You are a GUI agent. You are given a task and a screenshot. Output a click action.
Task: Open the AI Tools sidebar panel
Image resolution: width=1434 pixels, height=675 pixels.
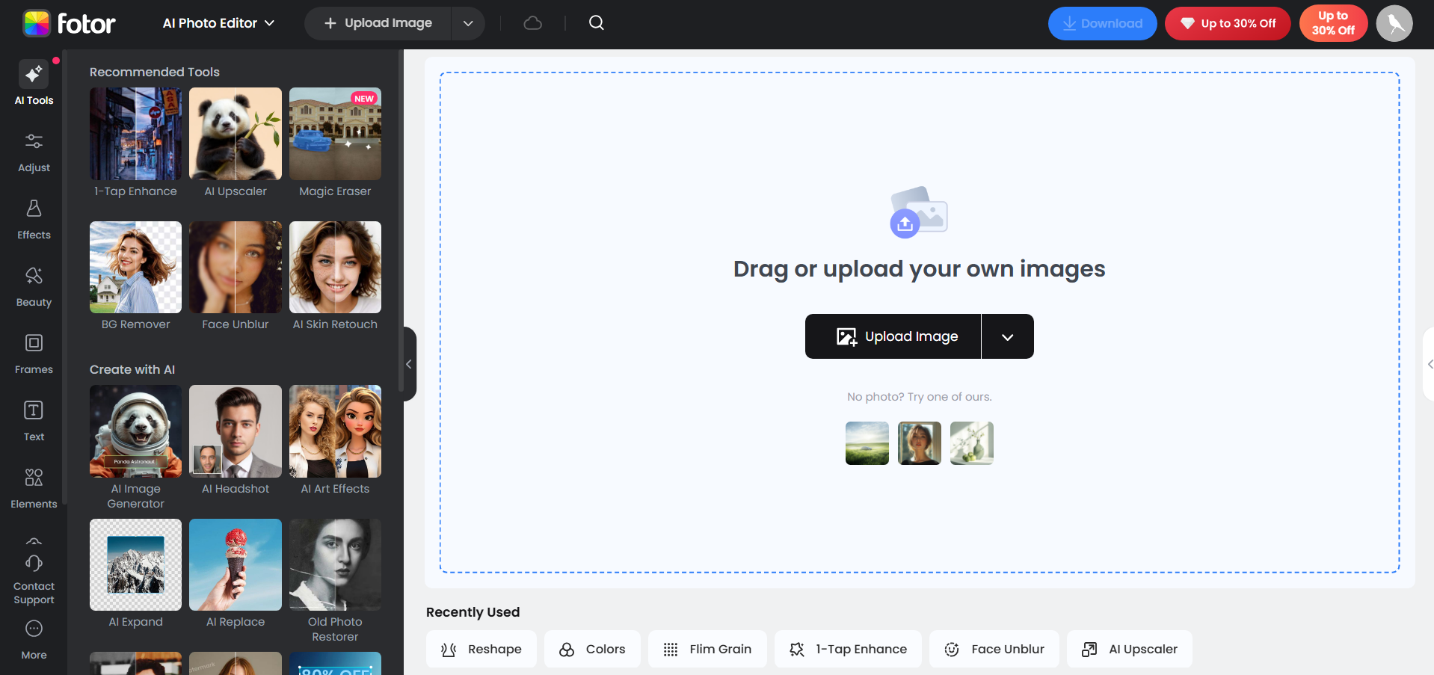(34, 83)
